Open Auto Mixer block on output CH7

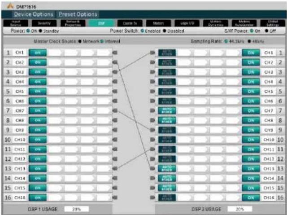(167, 110)
